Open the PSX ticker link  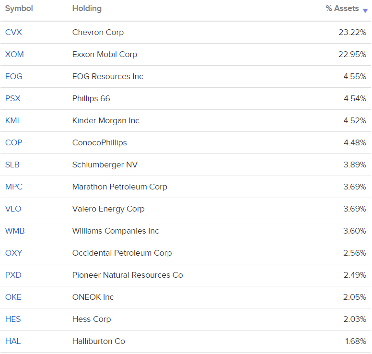coord(13,98)
